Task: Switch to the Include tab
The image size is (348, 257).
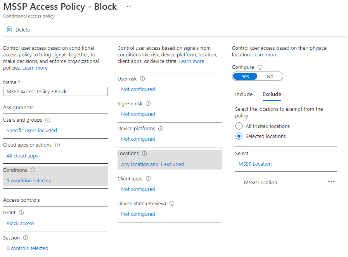Action: click(x=244, y=94)
